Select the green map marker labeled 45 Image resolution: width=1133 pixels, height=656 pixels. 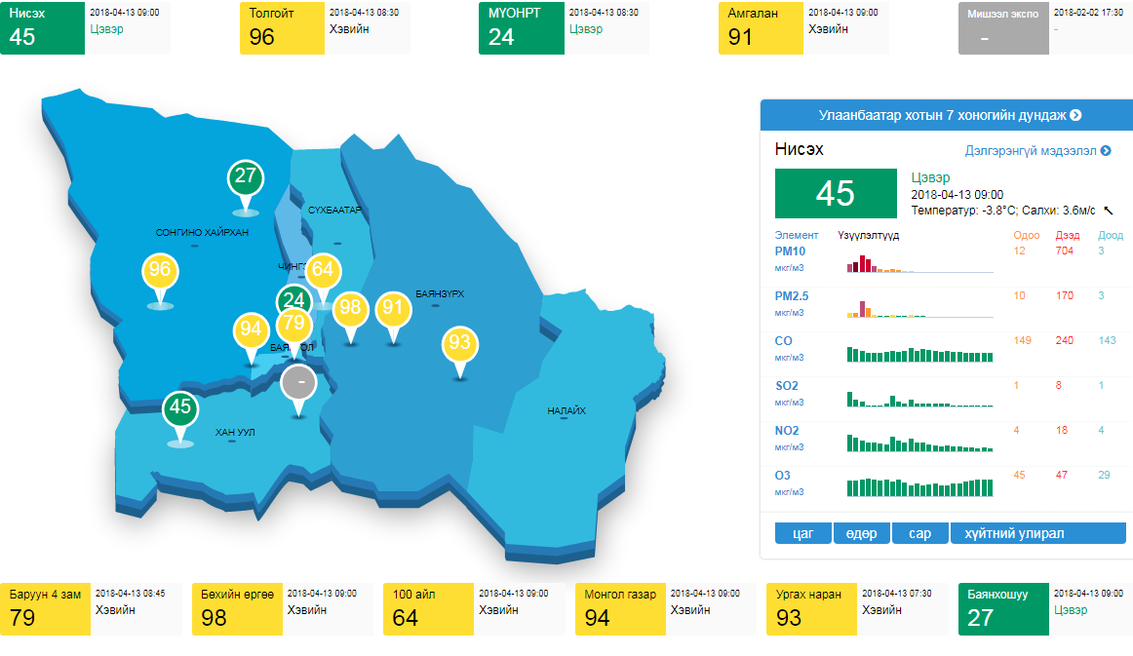[179, 407]
